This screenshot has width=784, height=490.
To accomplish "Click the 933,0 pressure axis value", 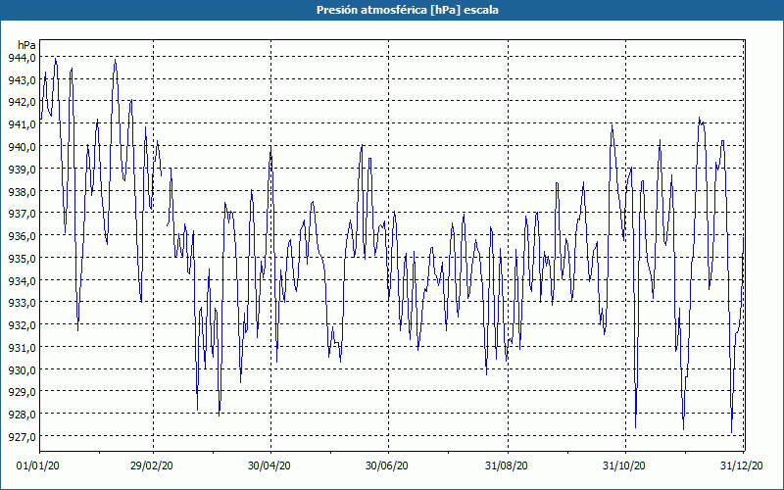I will coord(22,303).
